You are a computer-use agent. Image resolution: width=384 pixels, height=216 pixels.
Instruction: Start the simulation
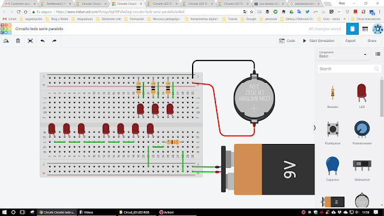click(x=319, y=41)
